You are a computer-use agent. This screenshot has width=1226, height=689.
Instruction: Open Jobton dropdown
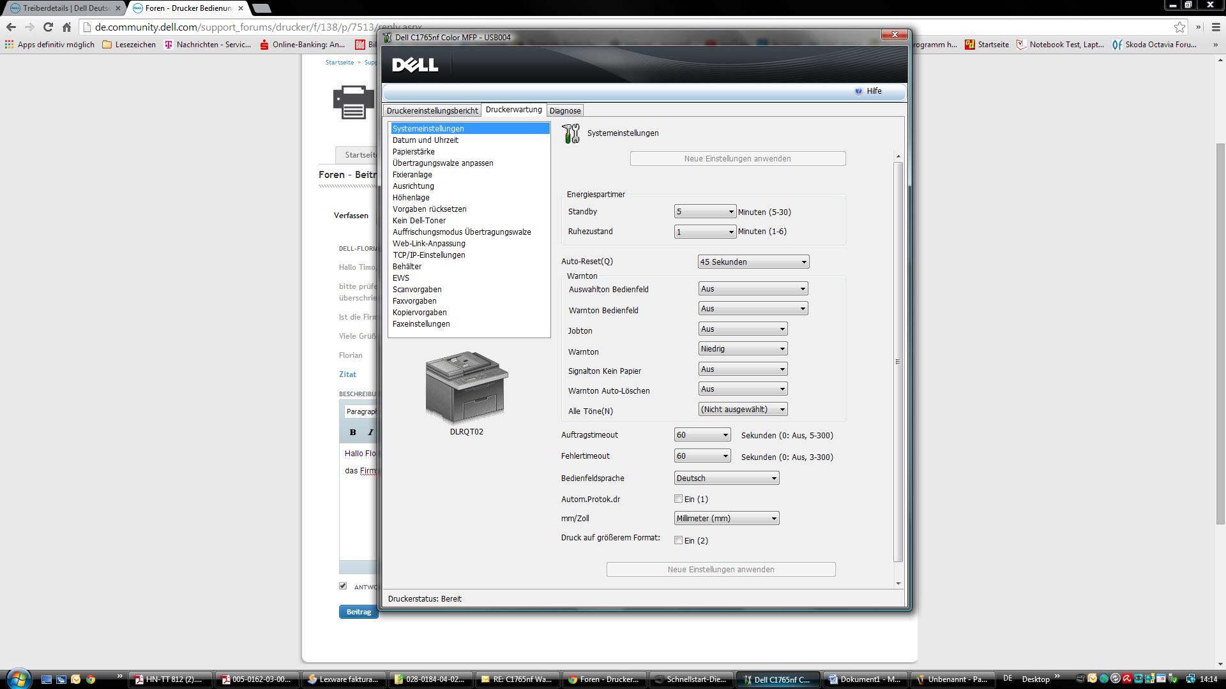(743, 329)
